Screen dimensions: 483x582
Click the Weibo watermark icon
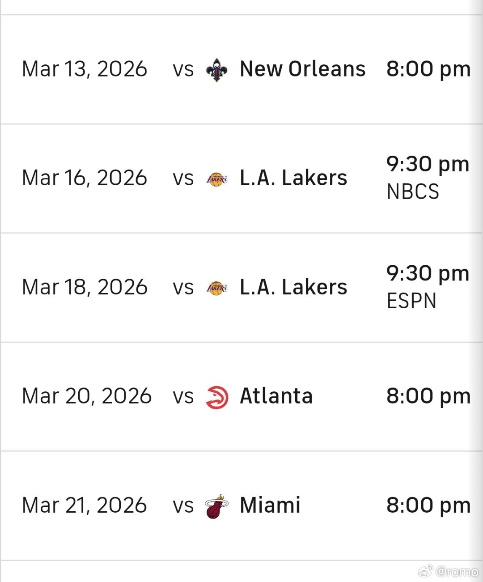425,571
